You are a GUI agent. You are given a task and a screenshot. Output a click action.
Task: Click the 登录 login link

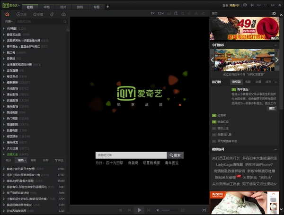pos(225,5)
